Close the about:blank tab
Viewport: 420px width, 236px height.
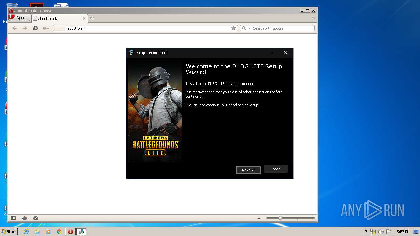[x=84, y=19]
